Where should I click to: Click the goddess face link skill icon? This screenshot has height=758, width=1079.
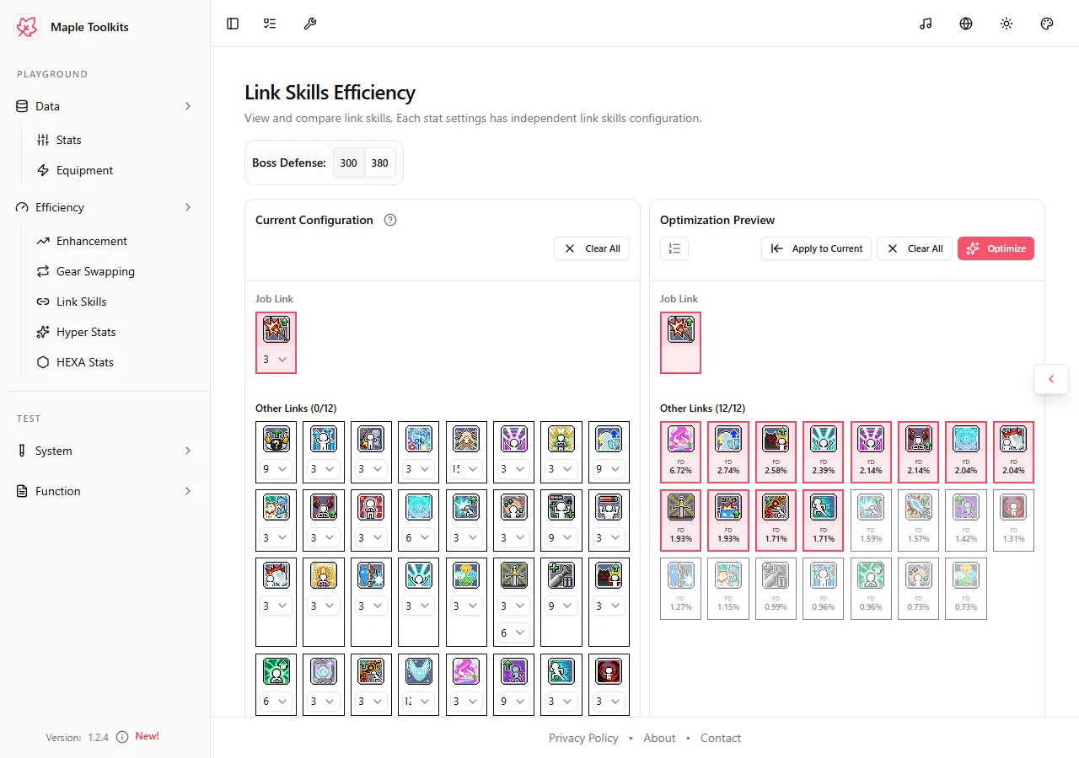(x=466, y=439)
